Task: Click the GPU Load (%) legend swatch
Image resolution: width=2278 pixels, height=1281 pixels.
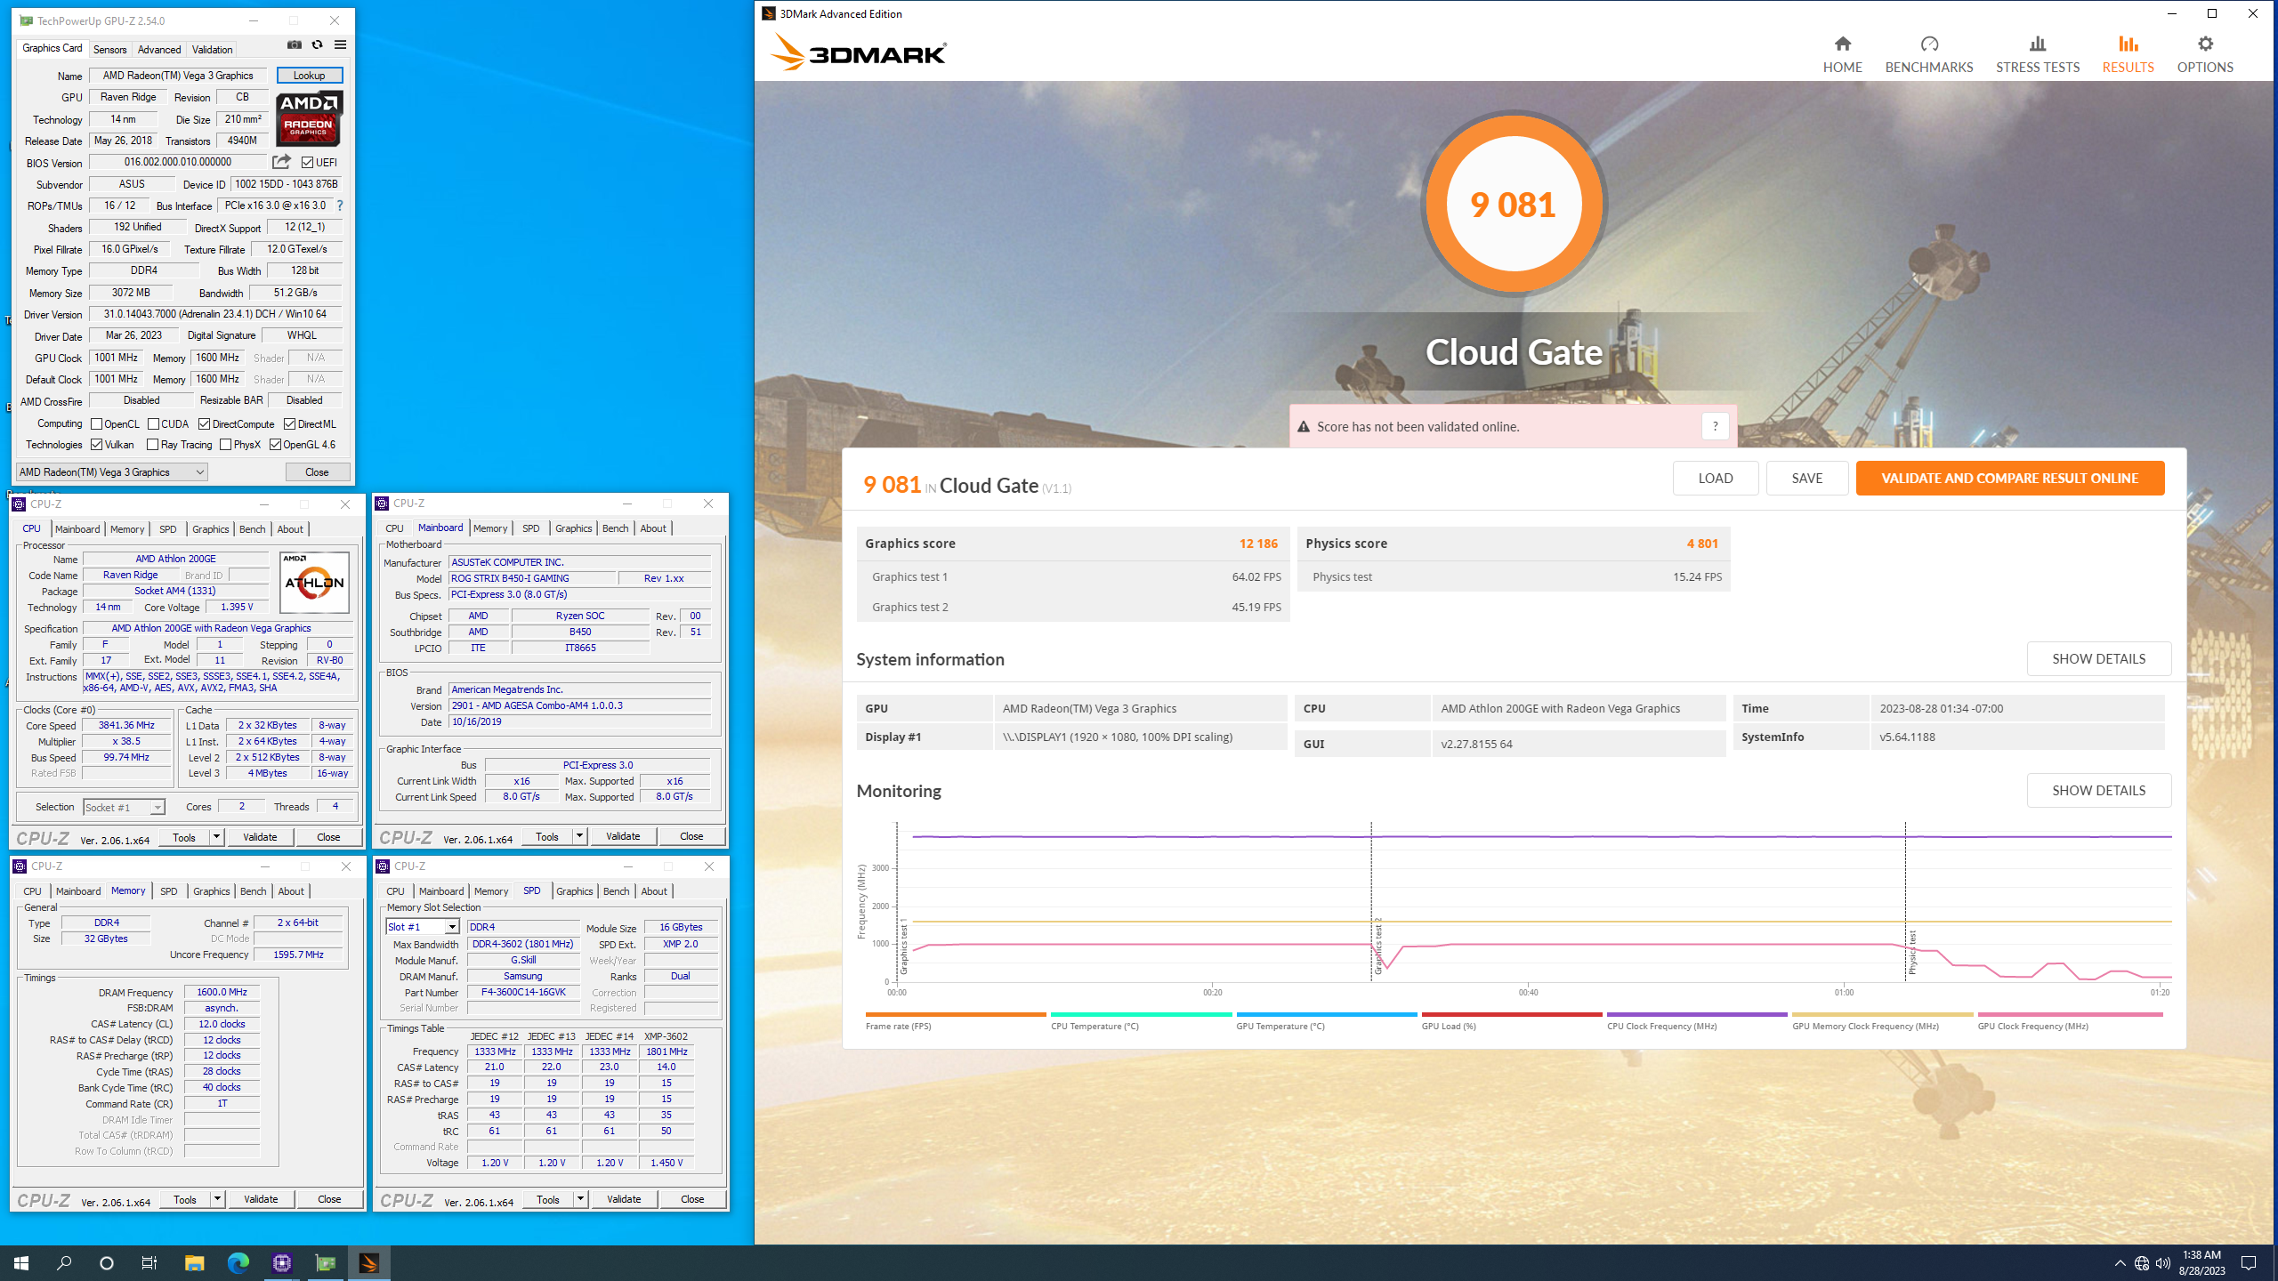Action: point(1512,1014)
